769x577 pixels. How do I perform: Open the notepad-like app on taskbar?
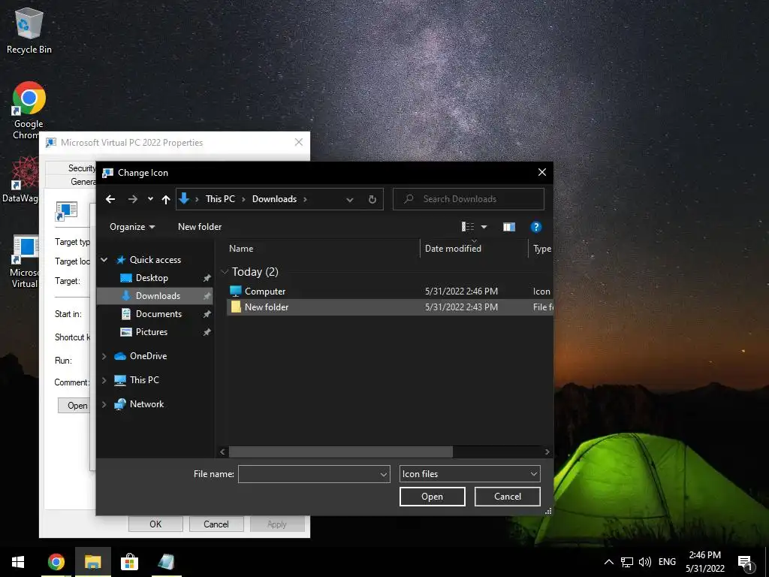pos(166,562)
